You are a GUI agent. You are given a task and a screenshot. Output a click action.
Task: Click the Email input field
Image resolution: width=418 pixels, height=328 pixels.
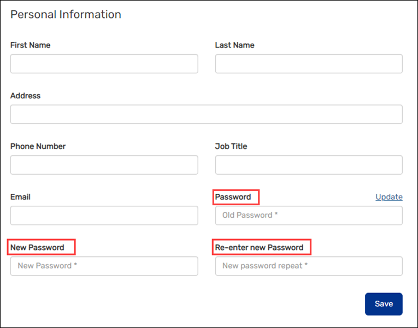click(x=104, y=216)
